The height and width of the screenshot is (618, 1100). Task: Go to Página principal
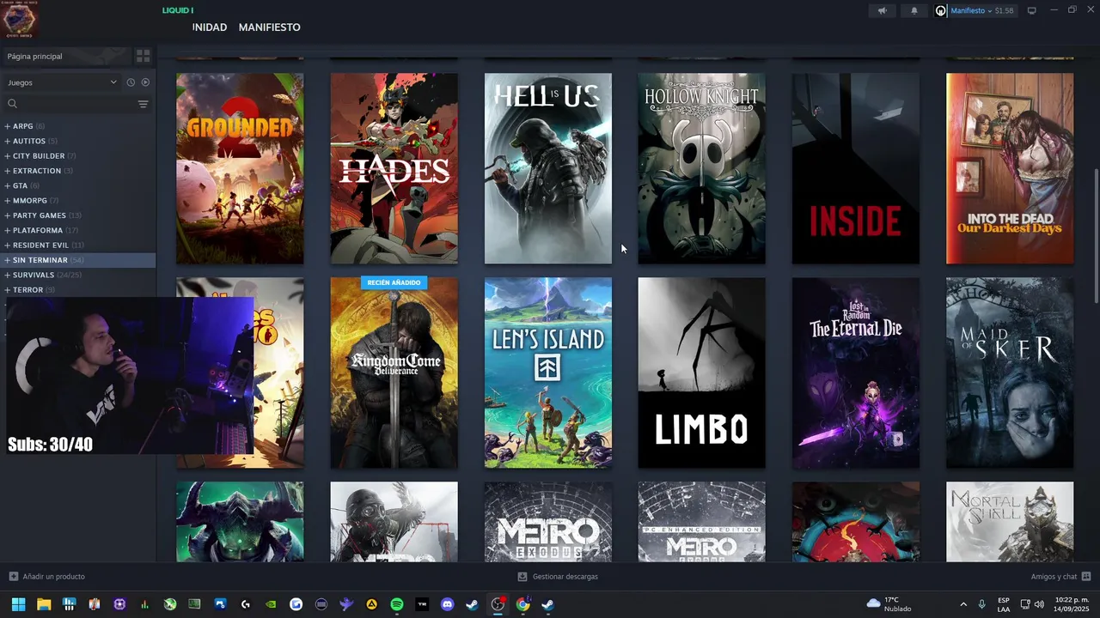click(67, 56)
